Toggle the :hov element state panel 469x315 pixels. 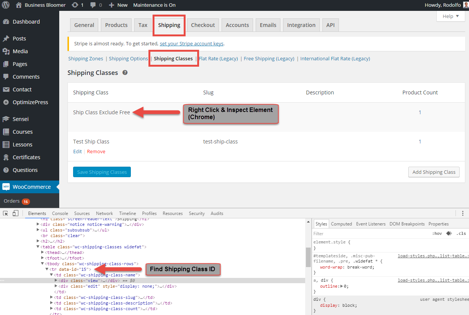click(437, 233)
